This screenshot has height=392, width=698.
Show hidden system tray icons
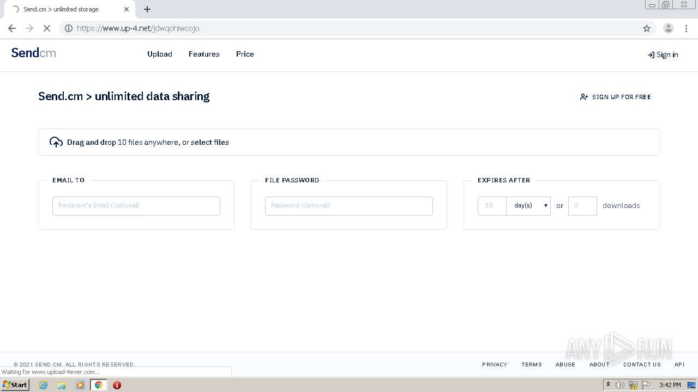pos(608,385)
